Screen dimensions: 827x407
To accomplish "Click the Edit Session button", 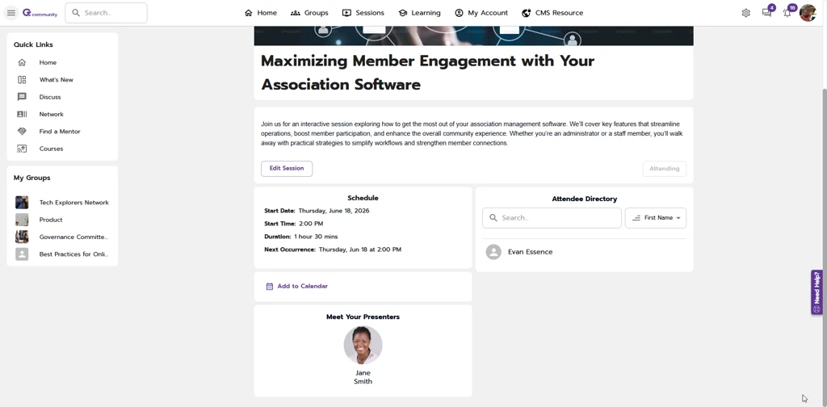I will [287, 169].
